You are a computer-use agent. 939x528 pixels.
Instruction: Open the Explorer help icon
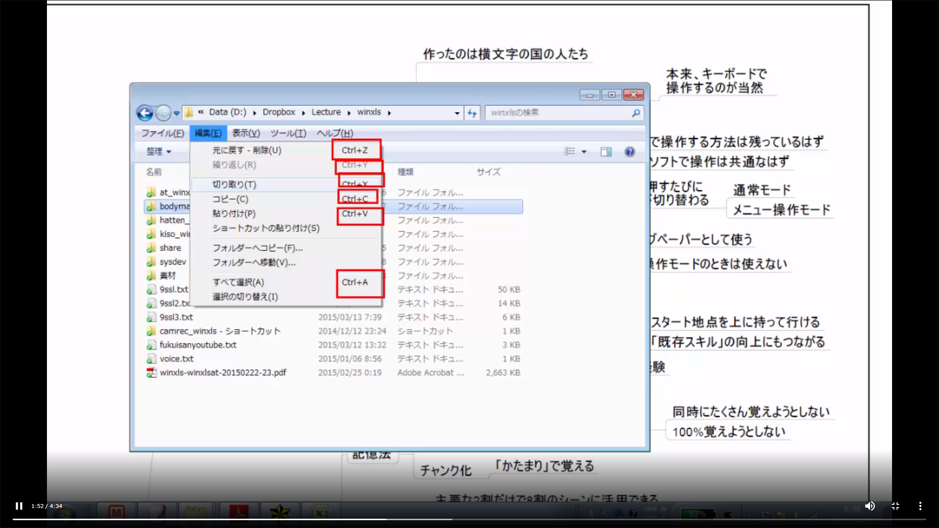tap(629, 152)
